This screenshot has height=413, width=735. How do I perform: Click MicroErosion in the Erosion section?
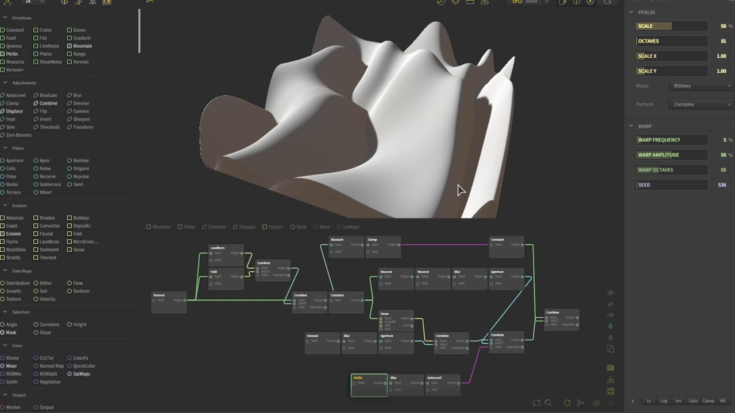click(x=83, y=242)
